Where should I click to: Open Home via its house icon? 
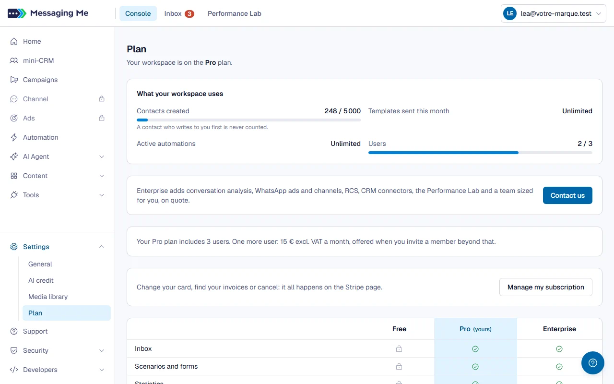(x=14, y=41)
